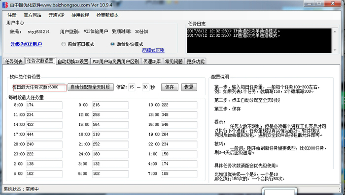The image size is (345, 195).
Task: Click the maximum 停留 seconds field showing 30
Action: [x=145, y=87]
